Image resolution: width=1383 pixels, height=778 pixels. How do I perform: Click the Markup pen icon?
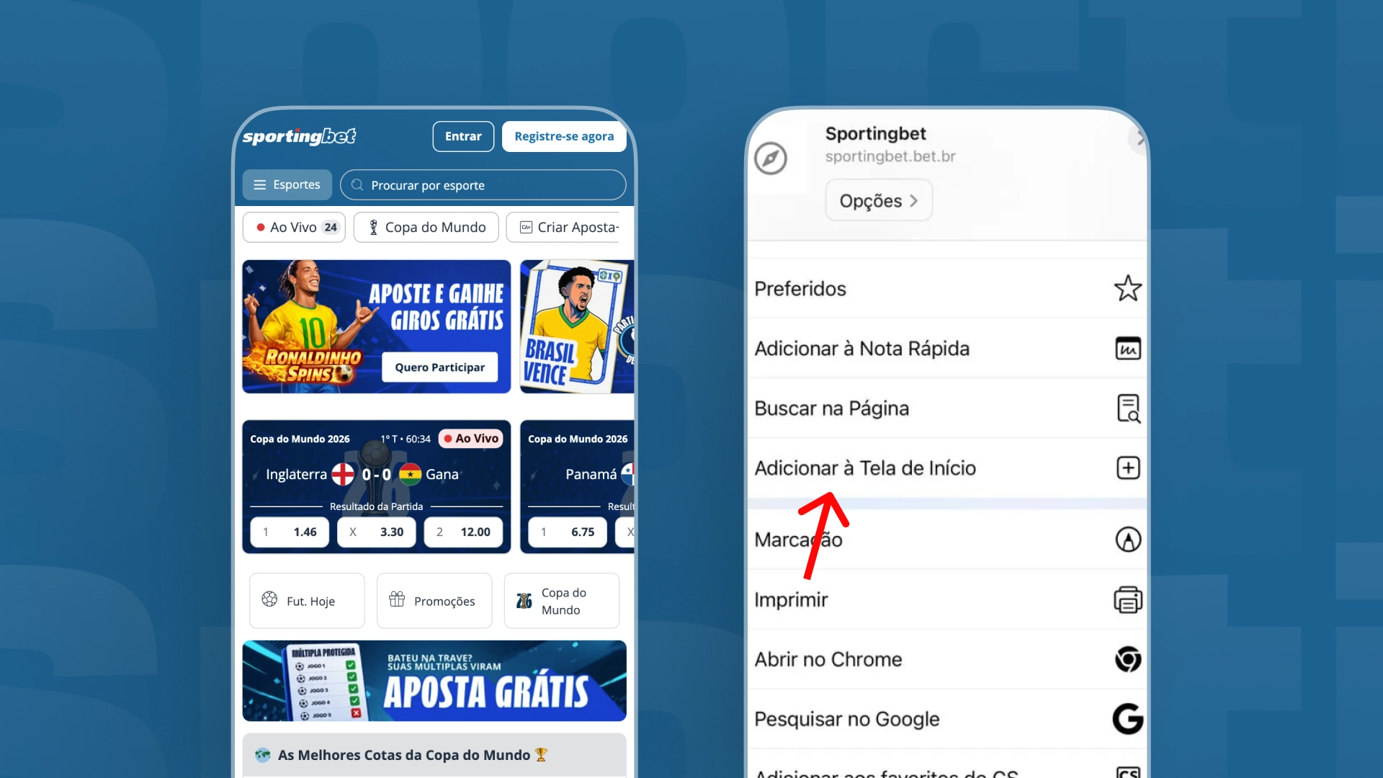1128,540
